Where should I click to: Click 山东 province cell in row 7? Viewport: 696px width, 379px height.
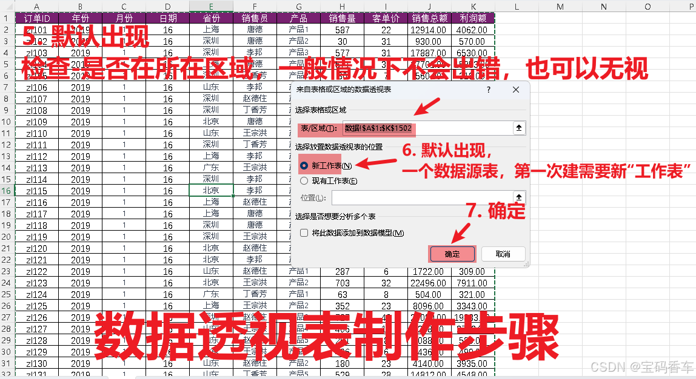pyautogui.click(x=211, y=87)
